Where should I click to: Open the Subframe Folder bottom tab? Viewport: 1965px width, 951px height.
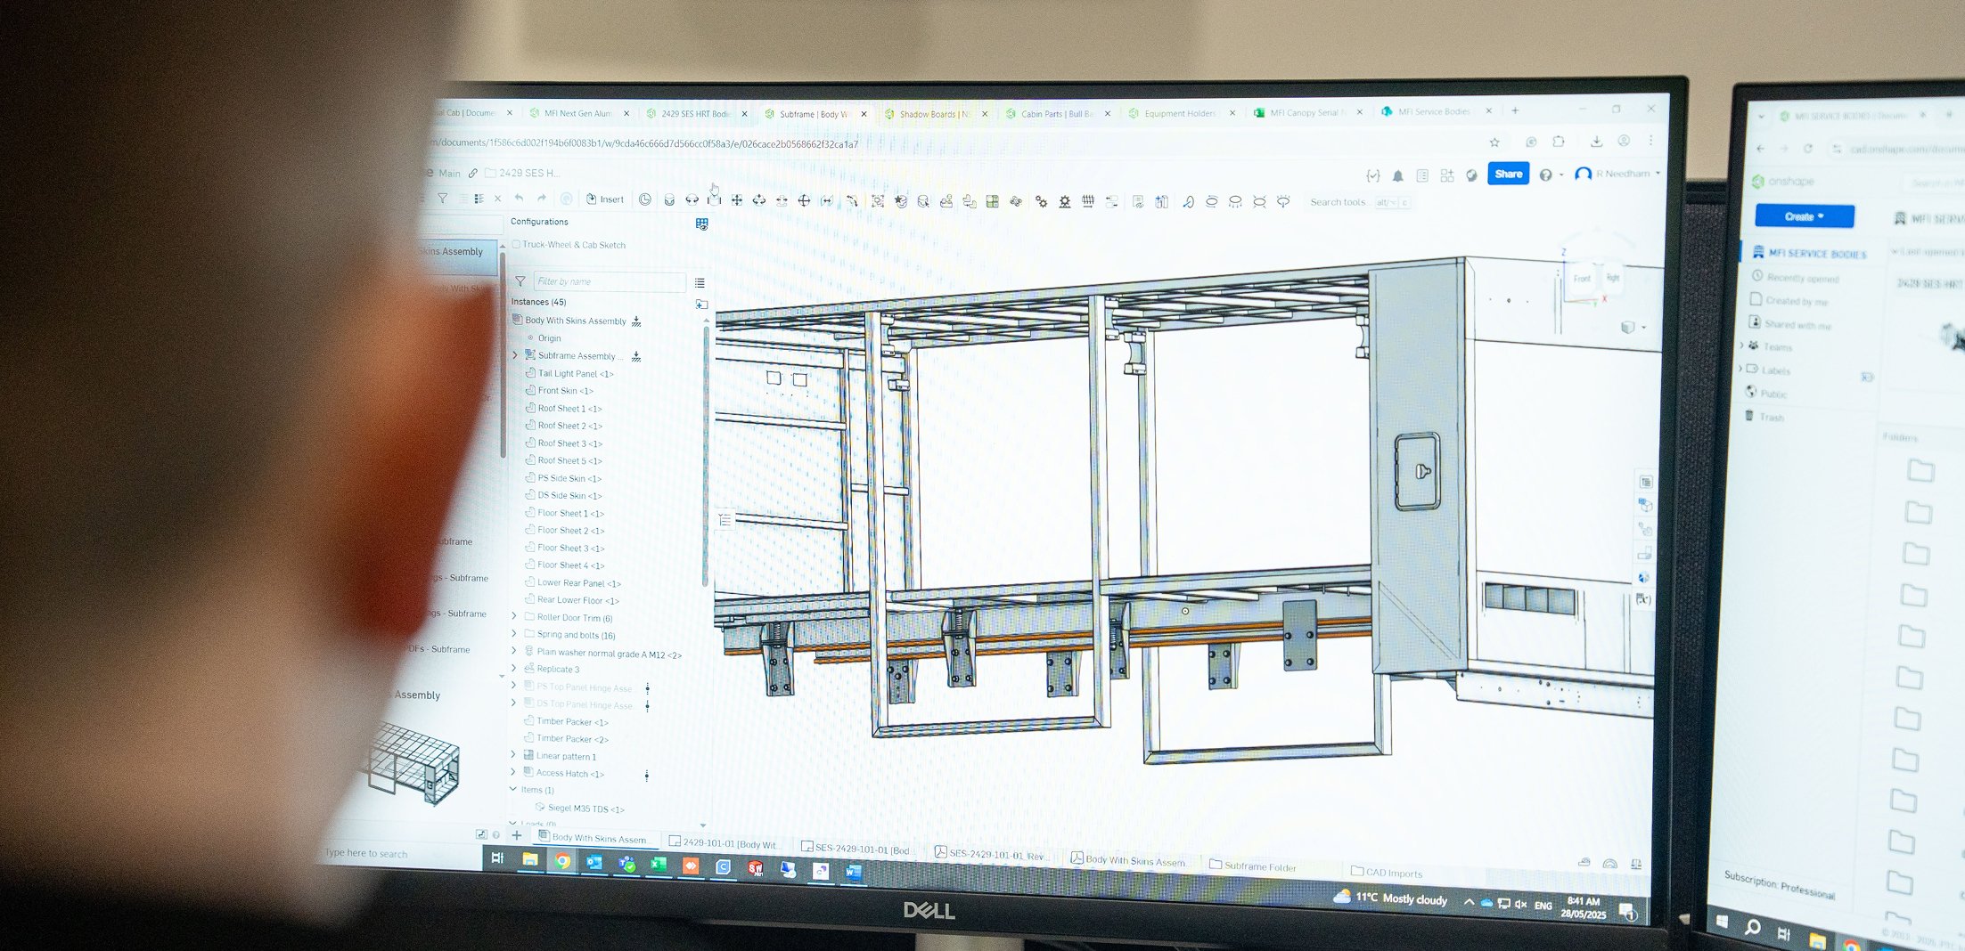coord(1252,866)
